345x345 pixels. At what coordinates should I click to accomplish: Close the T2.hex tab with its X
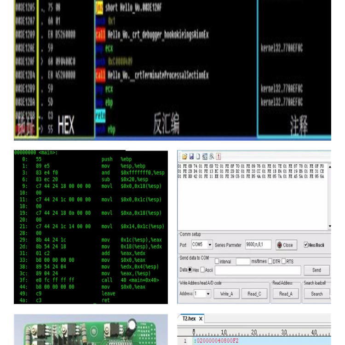point(201,319)
